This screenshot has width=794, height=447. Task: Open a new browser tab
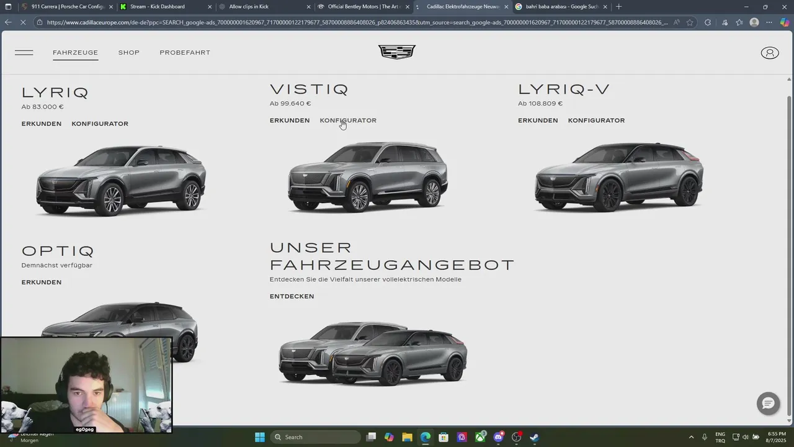point(618,7)
